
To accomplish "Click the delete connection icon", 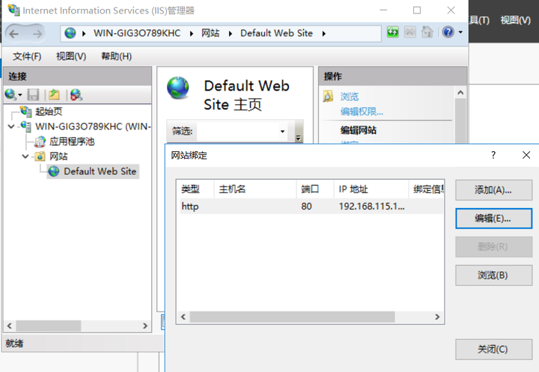I will coord(76,94).
